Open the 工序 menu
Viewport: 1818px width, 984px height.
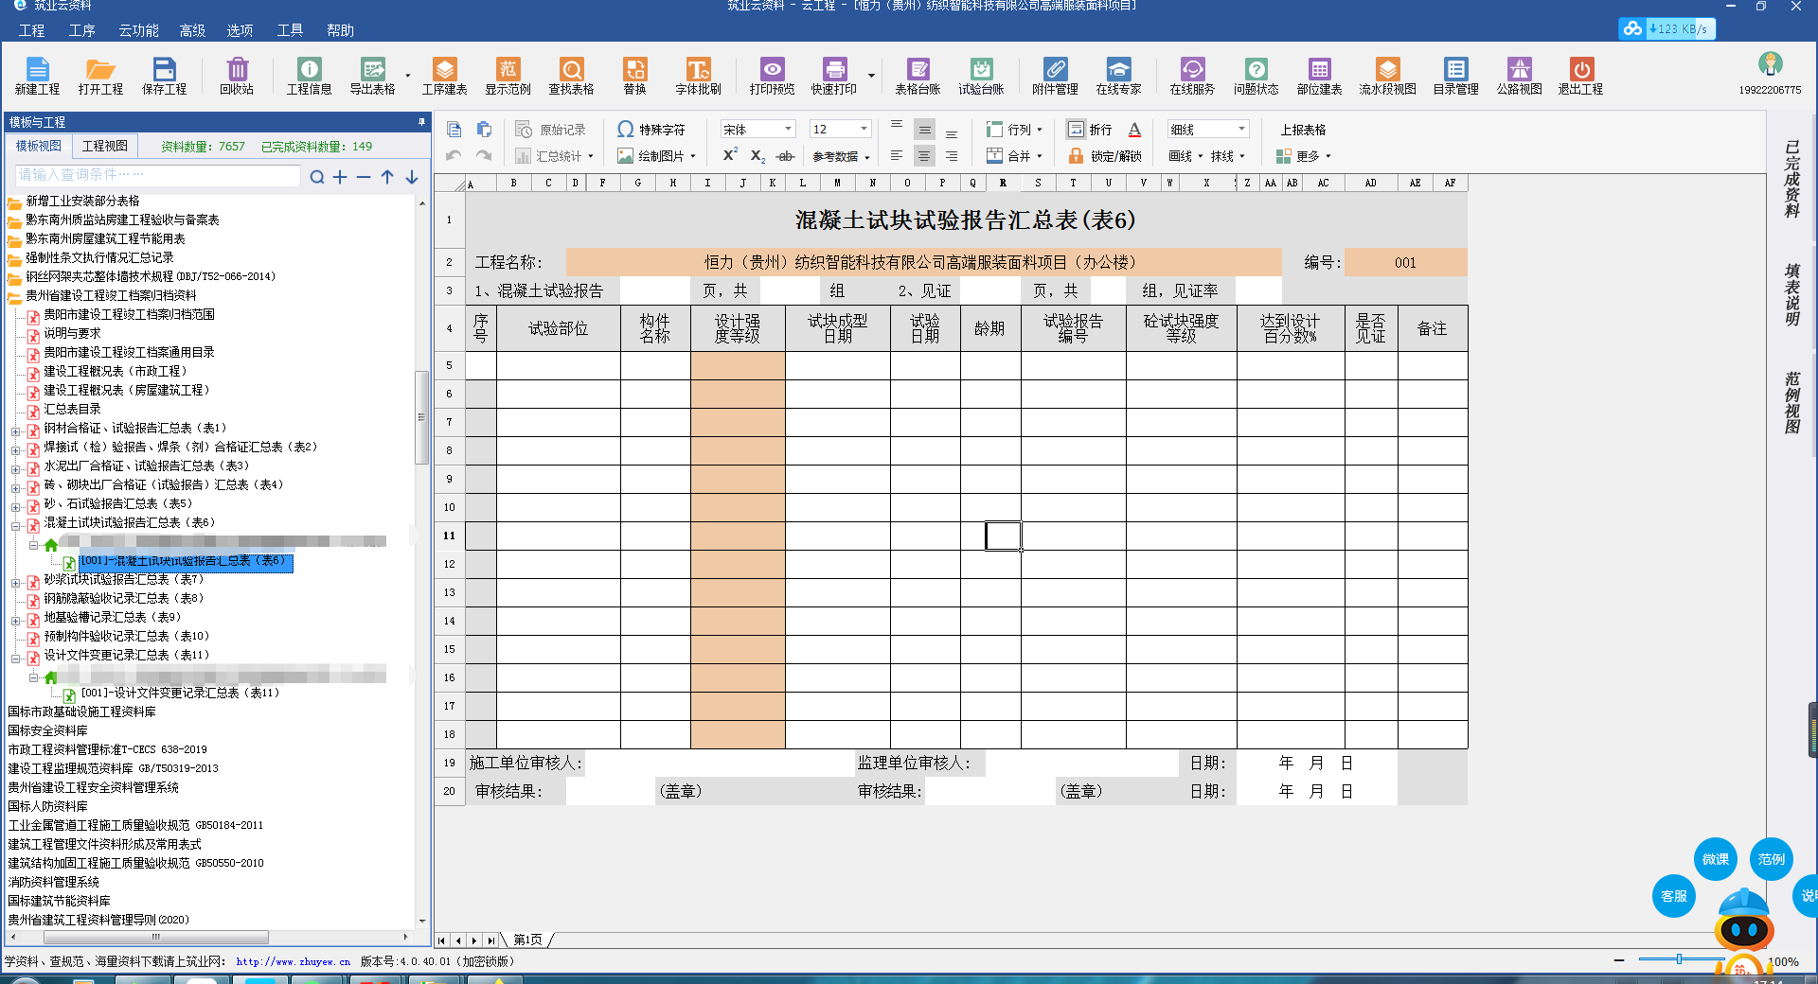82,30
